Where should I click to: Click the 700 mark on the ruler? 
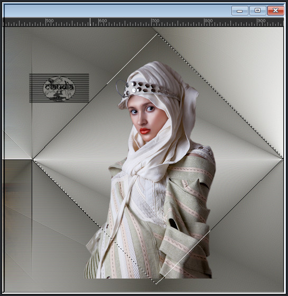tap(155, 21)
